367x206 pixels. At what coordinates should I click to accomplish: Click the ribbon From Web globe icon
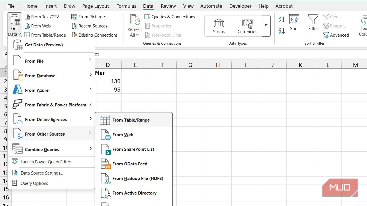click(27, 26)
